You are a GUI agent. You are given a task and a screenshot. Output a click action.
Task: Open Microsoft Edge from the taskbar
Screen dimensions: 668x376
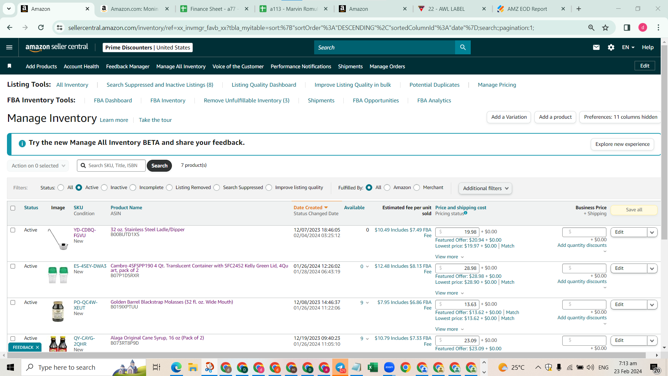click(176, 367)
